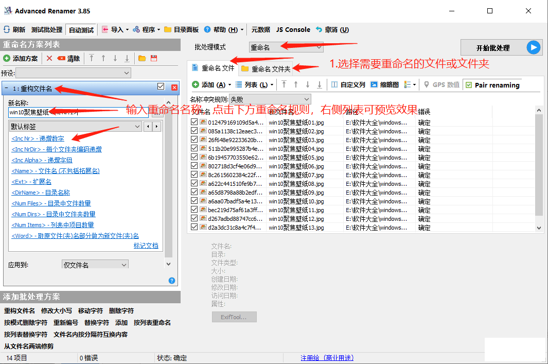The image size is (548, 364).
Task: Open the 注册给 (商业用途) registration link
Action: 327,358
